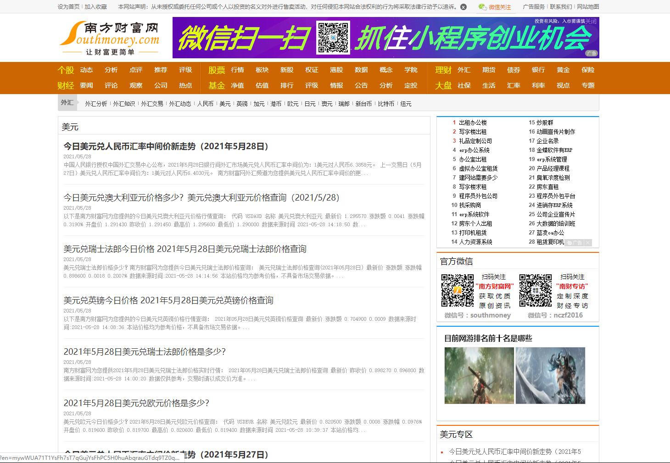Switch to the 基金 section in the navigation
The width and height of the screenshot is (670, 463).
coord(216,85)
